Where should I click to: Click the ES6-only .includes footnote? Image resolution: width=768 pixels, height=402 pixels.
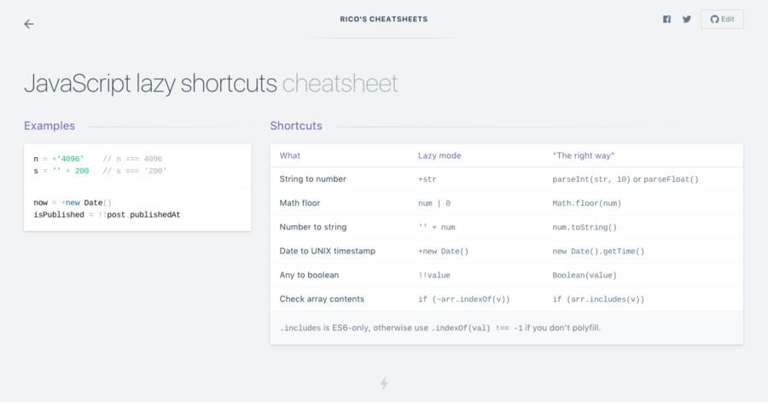pos(440,328)
